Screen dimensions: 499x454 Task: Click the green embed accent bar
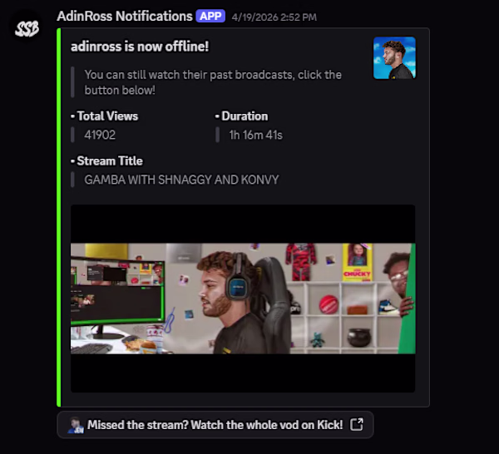(58, 217)
